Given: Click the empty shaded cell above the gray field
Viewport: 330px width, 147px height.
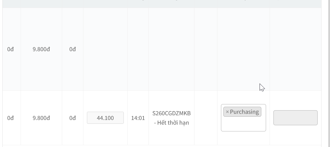Looking at the screenshot, I should pyautogui.click(x=295, y=49).
